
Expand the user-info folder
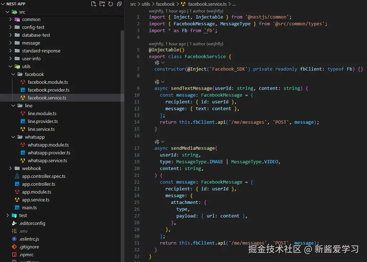pos(10,58)
